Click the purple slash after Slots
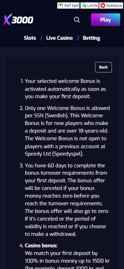This screenshot has width=124, height=269. click(x=41, y=38)
